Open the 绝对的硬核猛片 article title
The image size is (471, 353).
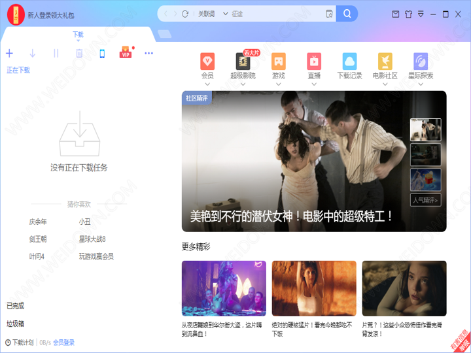point(312,329)
